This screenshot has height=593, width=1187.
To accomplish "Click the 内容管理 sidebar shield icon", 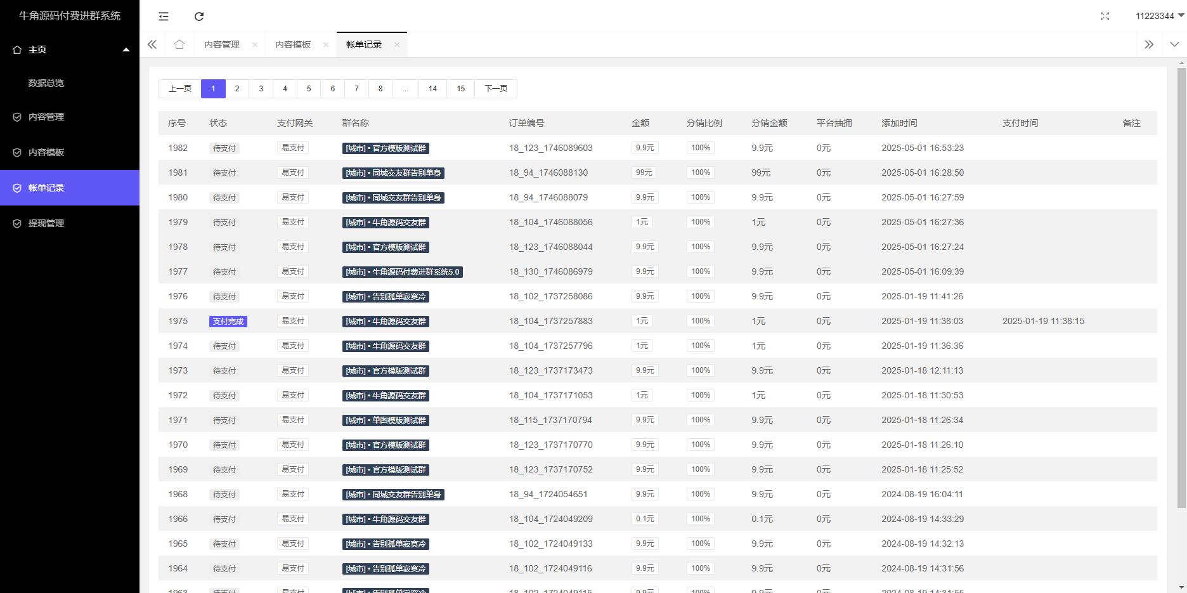I will (17, 117).
